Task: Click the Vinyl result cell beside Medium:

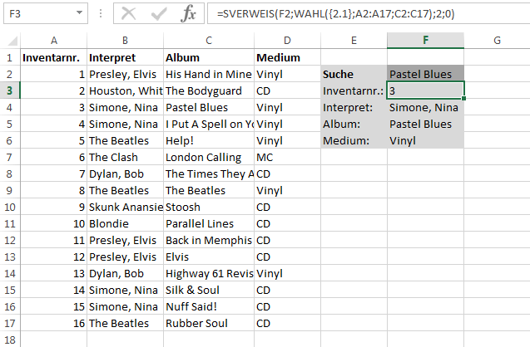Action: tap(425, 140)
